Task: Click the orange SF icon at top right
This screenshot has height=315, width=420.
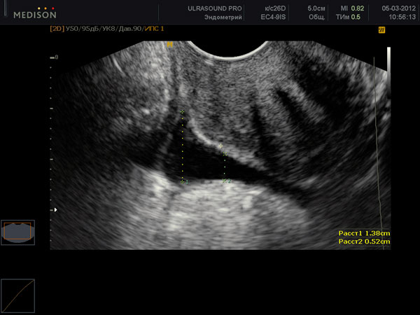Action: point(381,30)
